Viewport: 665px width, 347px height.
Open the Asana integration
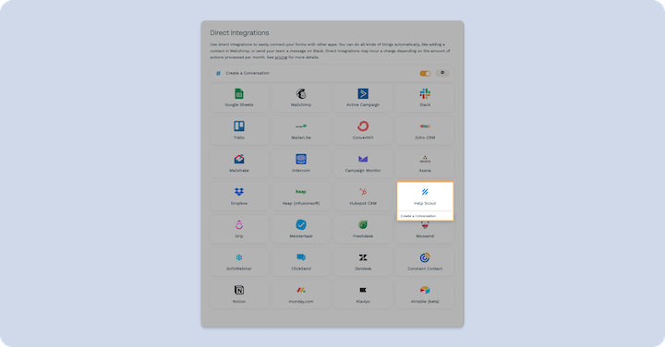pos(425,163)
